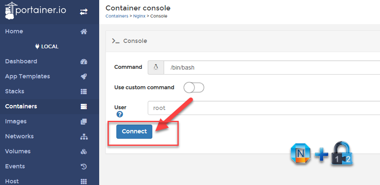Click the sidebar collapse arrows icon

point(84,12)
